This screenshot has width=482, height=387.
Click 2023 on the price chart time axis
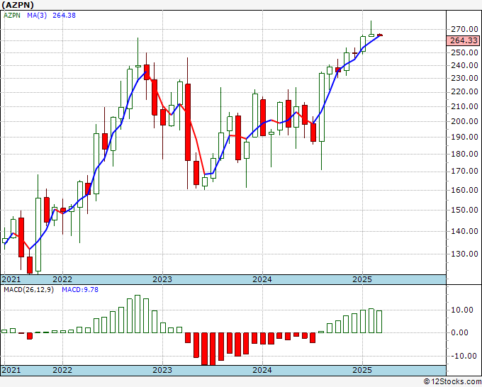pyautogui.click(x=162, y=279)
